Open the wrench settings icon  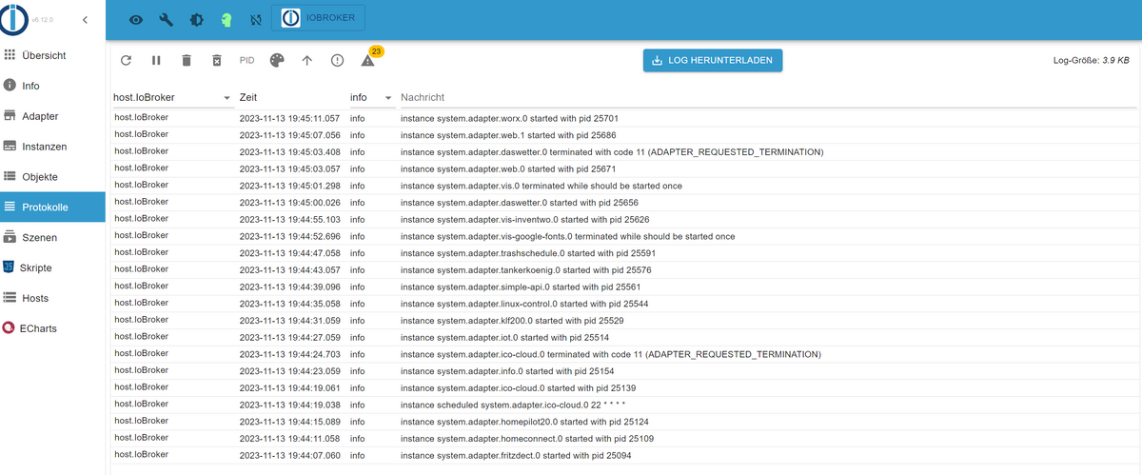[167, 19]
